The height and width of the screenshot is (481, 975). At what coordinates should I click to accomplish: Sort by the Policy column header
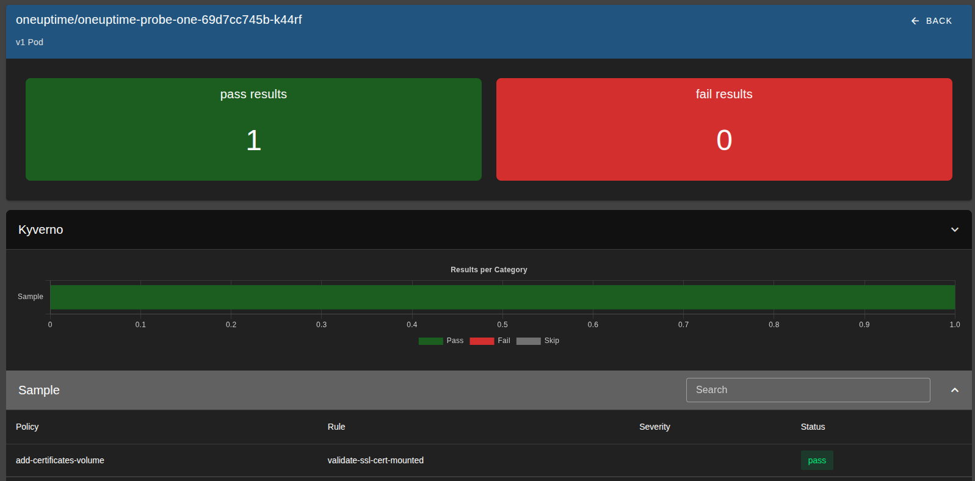27,427
